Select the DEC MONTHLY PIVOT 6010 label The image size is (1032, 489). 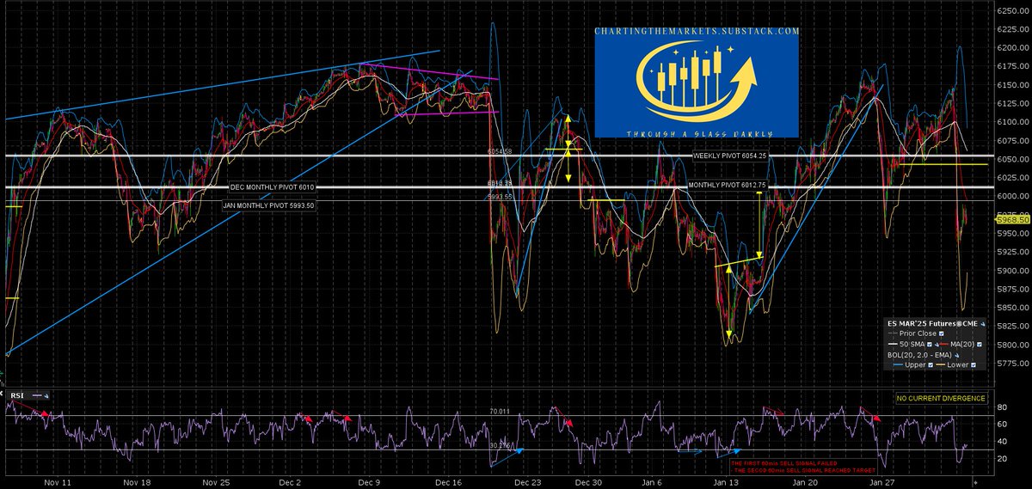[273, 187]
